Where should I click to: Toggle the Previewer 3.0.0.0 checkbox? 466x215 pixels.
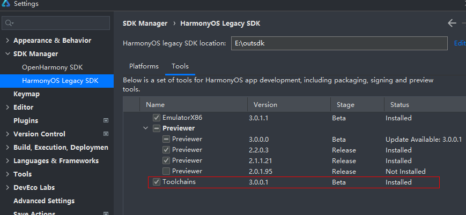[x=166, y=139]
